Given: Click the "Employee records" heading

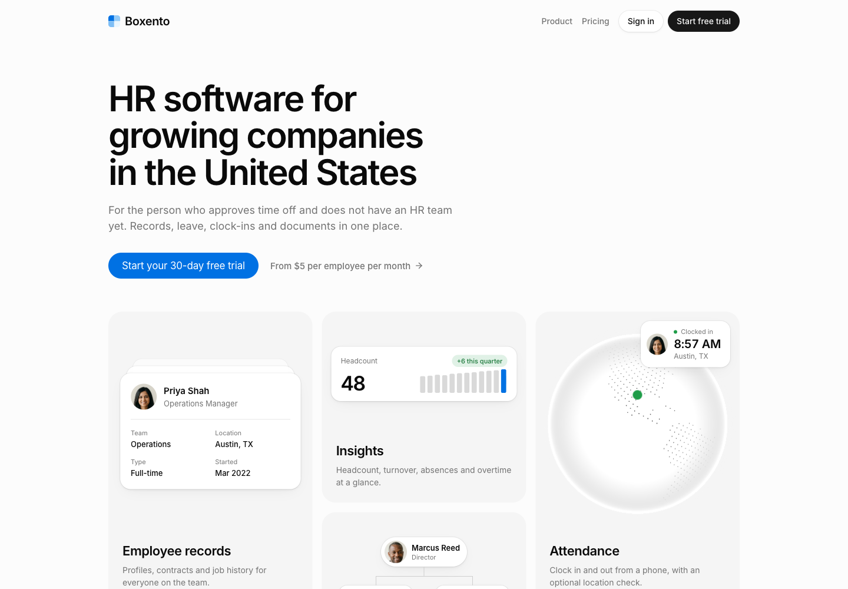Looking at the screenshot, I should click(x=177, y=551).
